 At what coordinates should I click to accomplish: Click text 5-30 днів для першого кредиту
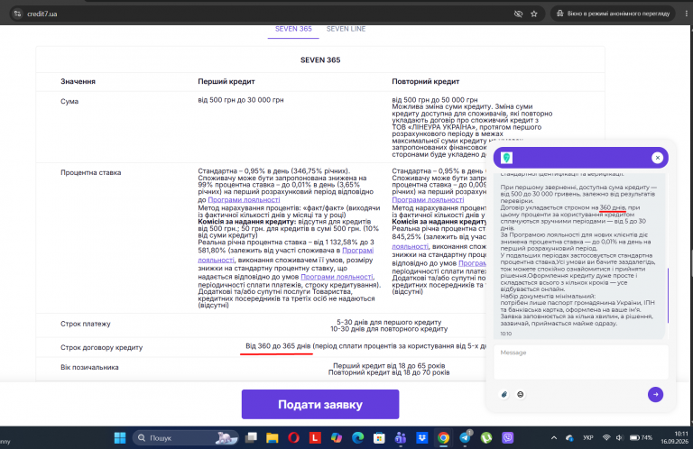pos(389,322)
